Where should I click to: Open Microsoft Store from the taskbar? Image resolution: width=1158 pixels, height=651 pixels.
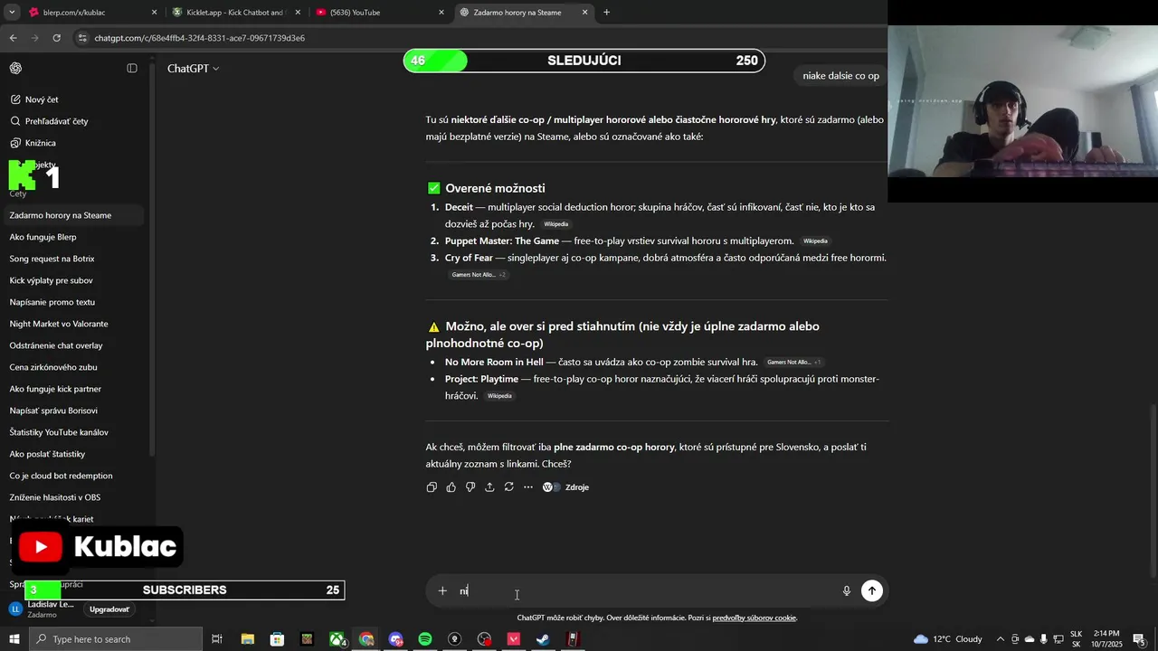277,639
